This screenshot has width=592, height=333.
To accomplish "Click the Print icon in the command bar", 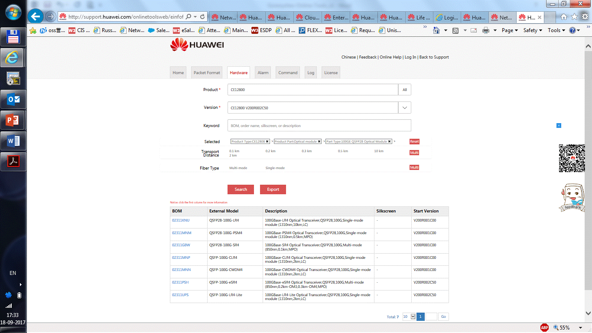I will point(486,30).
